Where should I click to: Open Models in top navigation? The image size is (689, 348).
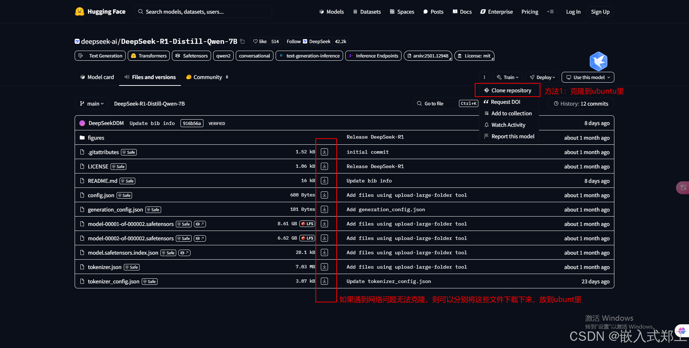(x=331, y=11)
